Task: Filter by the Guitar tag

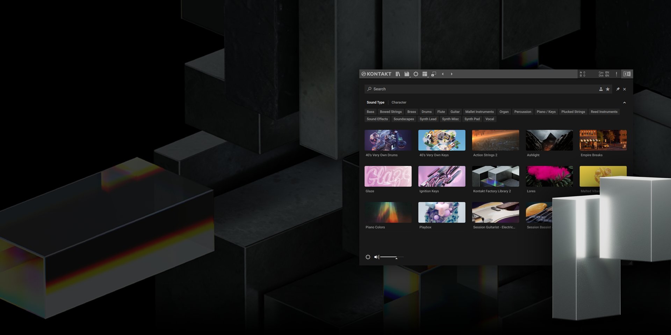Action: [455, 112]
